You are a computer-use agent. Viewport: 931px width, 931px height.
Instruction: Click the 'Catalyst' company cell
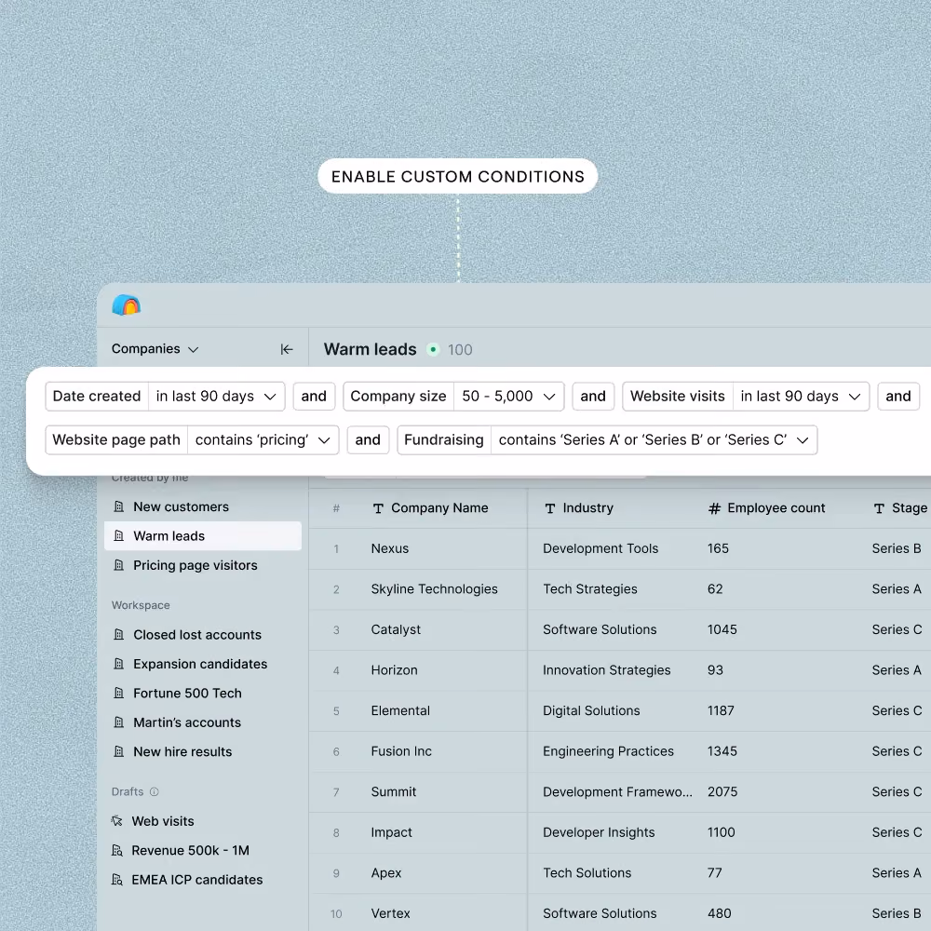tap(396, 628)
